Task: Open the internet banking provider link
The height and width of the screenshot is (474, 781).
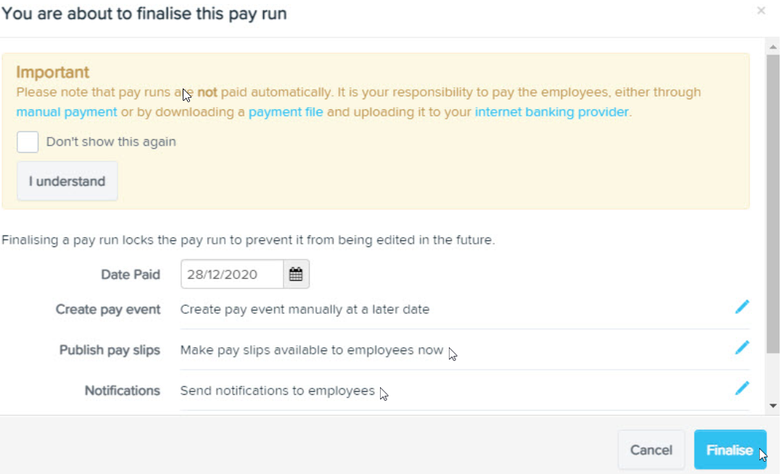Action: pyautogui.click(x=551, y=112)
